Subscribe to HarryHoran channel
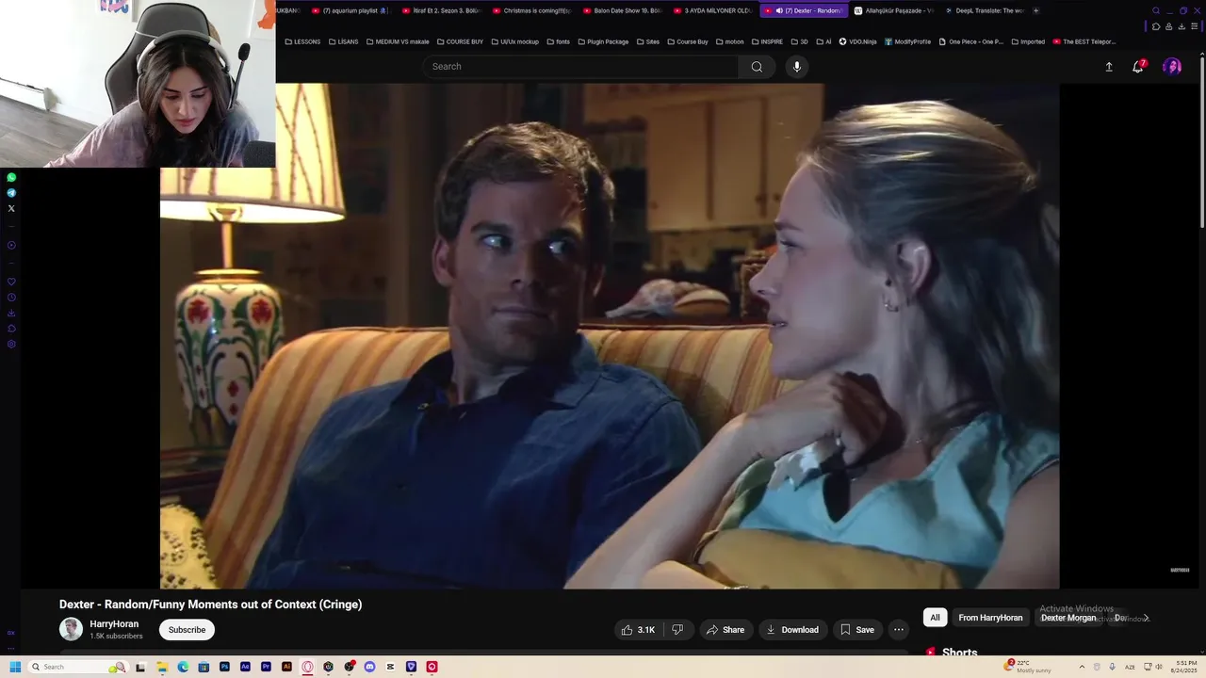1206x678 pixels. (187, 630)
